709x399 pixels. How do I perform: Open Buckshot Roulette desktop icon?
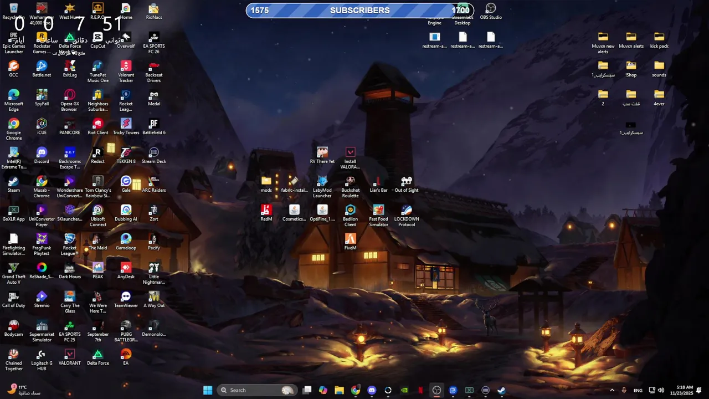coord(350,186)
